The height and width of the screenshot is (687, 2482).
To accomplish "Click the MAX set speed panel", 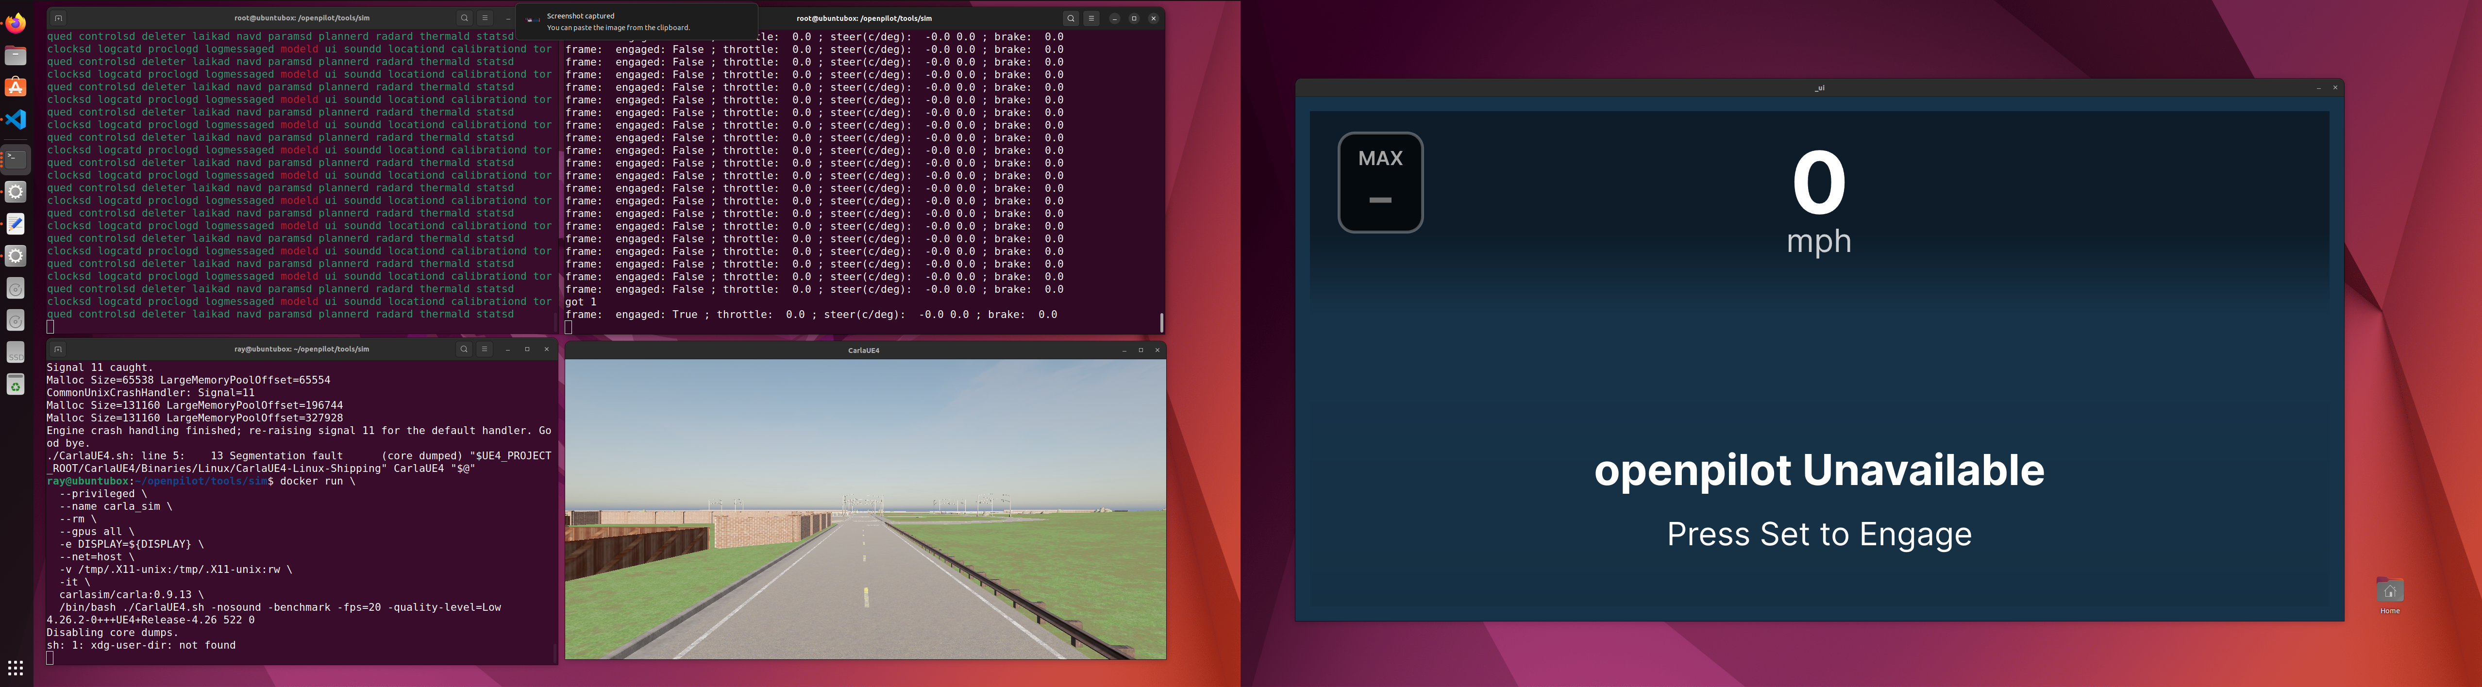I will [1380, 182].
